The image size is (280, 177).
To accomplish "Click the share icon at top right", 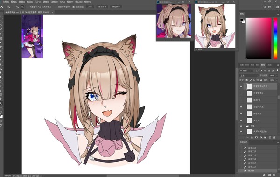I will pos(277,7).
